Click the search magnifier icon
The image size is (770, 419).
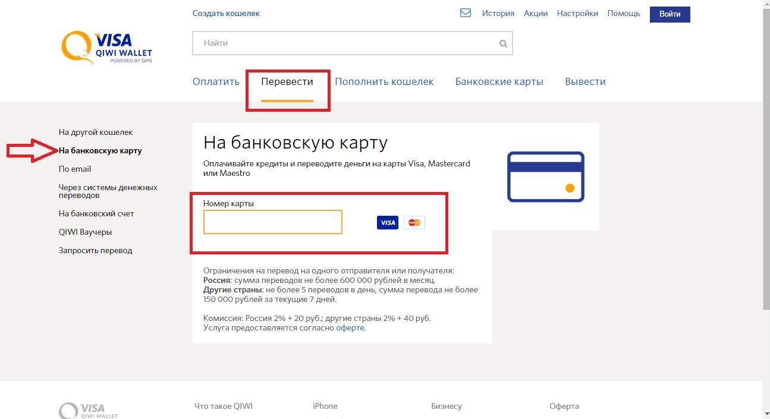pos(503,43)
